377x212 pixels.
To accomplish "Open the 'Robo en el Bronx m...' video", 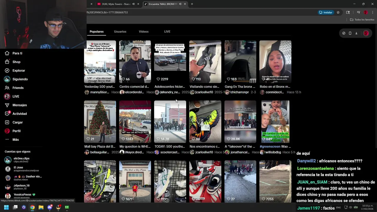I will pyautogui.click(x=275, y=62).
